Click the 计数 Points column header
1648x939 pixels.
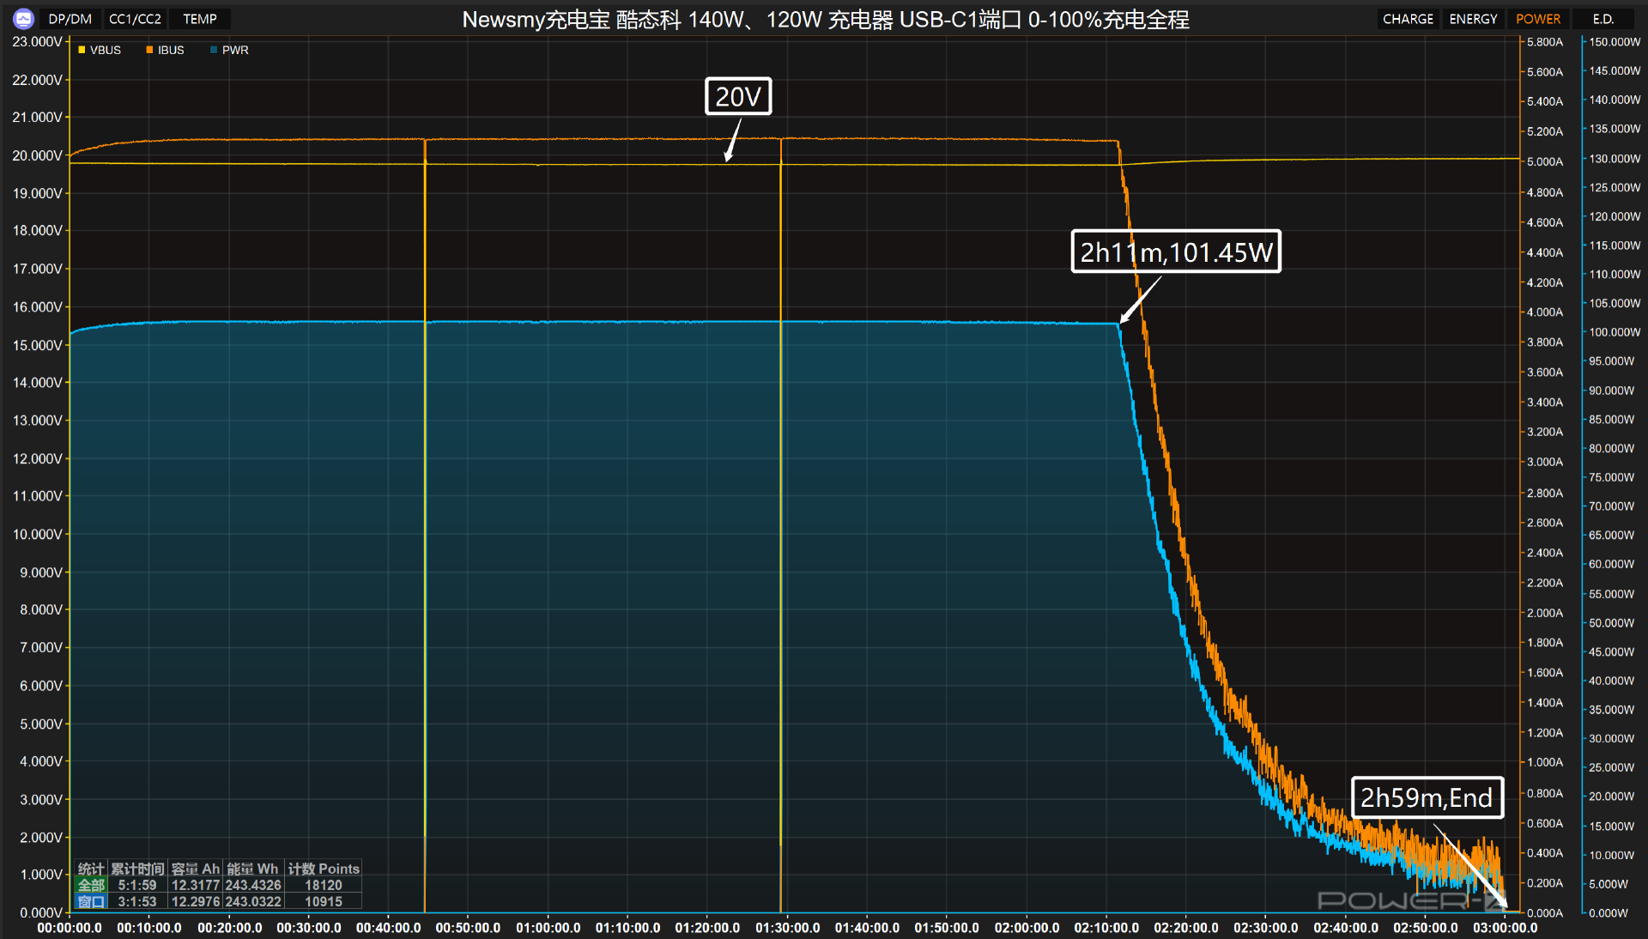[324, 869]
